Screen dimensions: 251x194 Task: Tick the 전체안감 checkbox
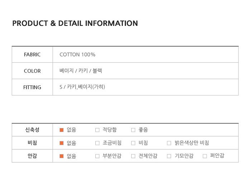click(x=133, y=156)
